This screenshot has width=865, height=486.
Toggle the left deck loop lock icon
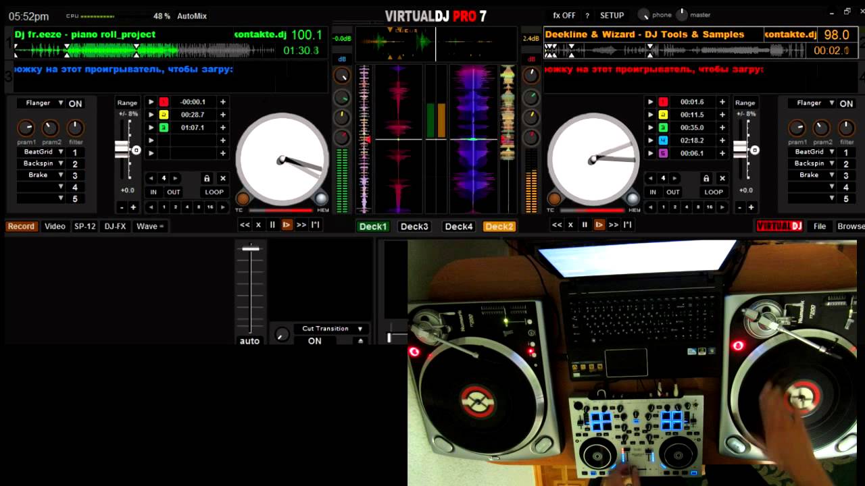[207, 178]
